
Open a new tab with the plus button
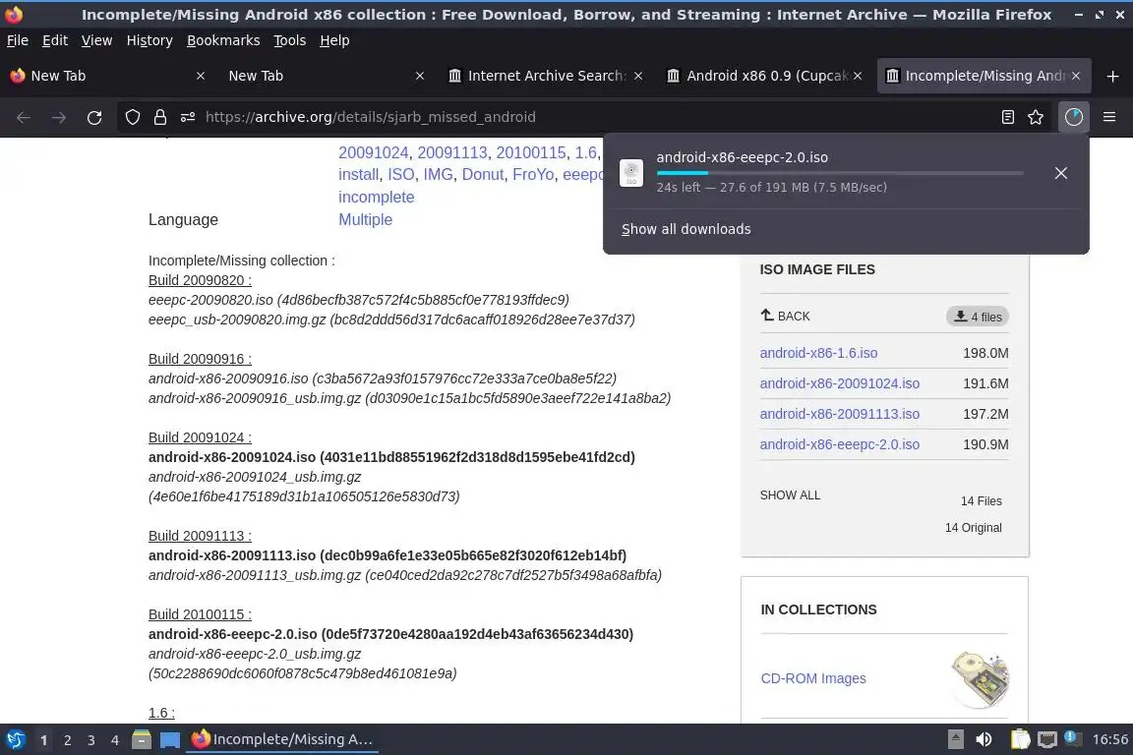pos(1112,76)
